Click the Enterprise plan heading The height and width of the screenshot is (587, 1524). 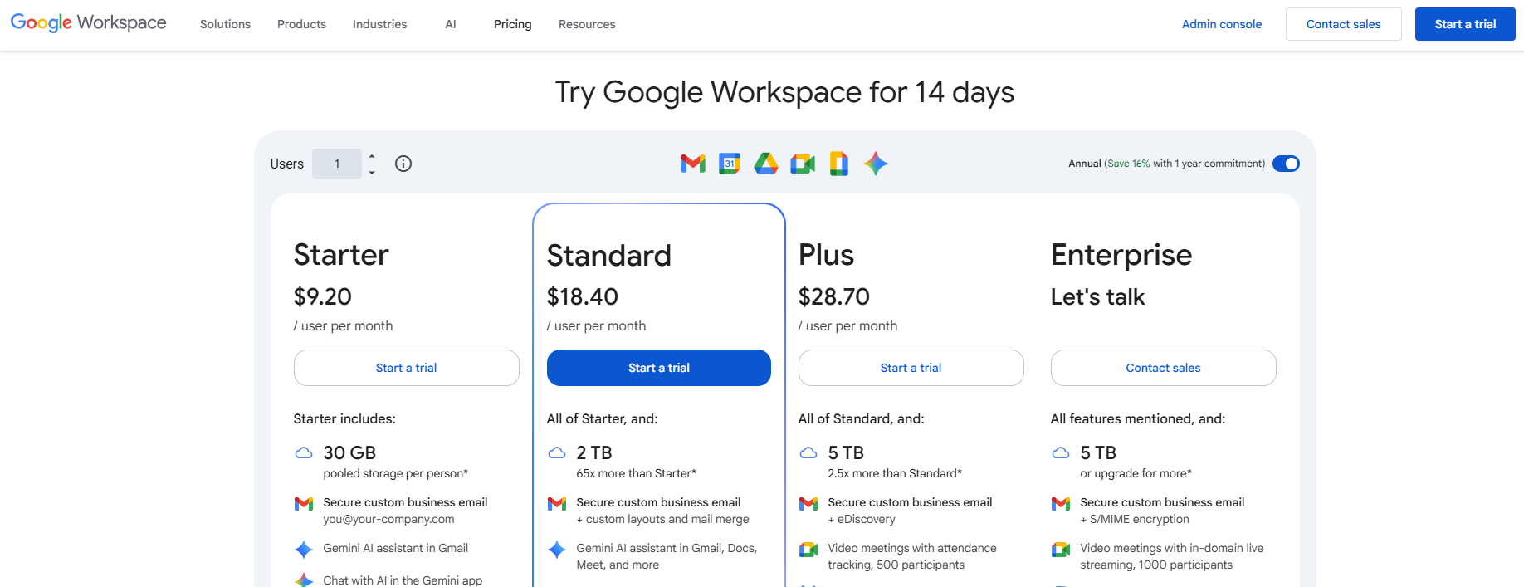[1121, 255]
